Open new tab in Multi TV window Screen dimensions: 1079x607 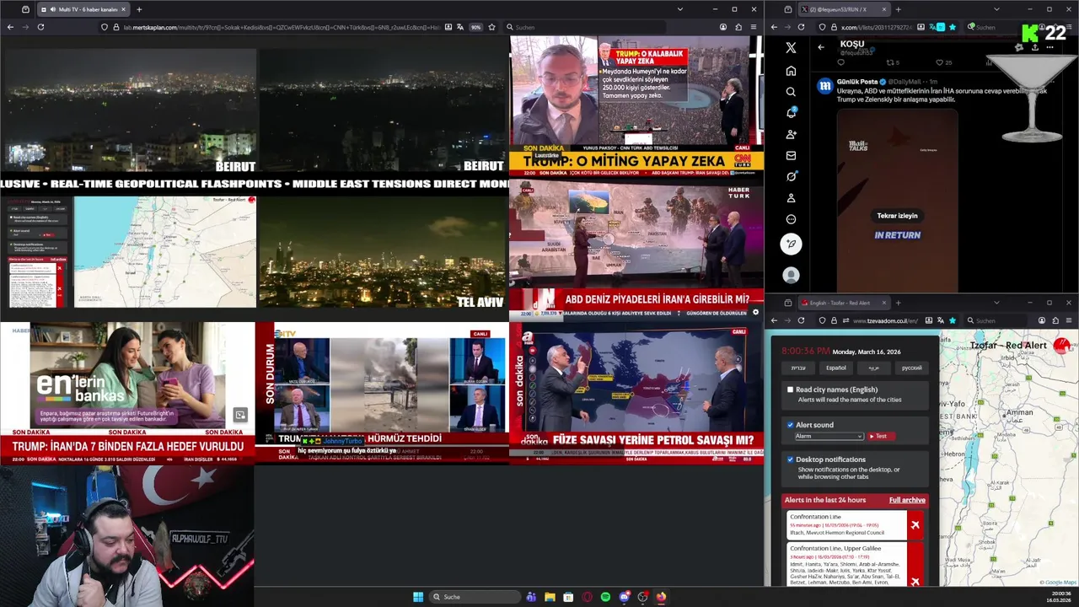pyautogui.click(x=139, y=9)
